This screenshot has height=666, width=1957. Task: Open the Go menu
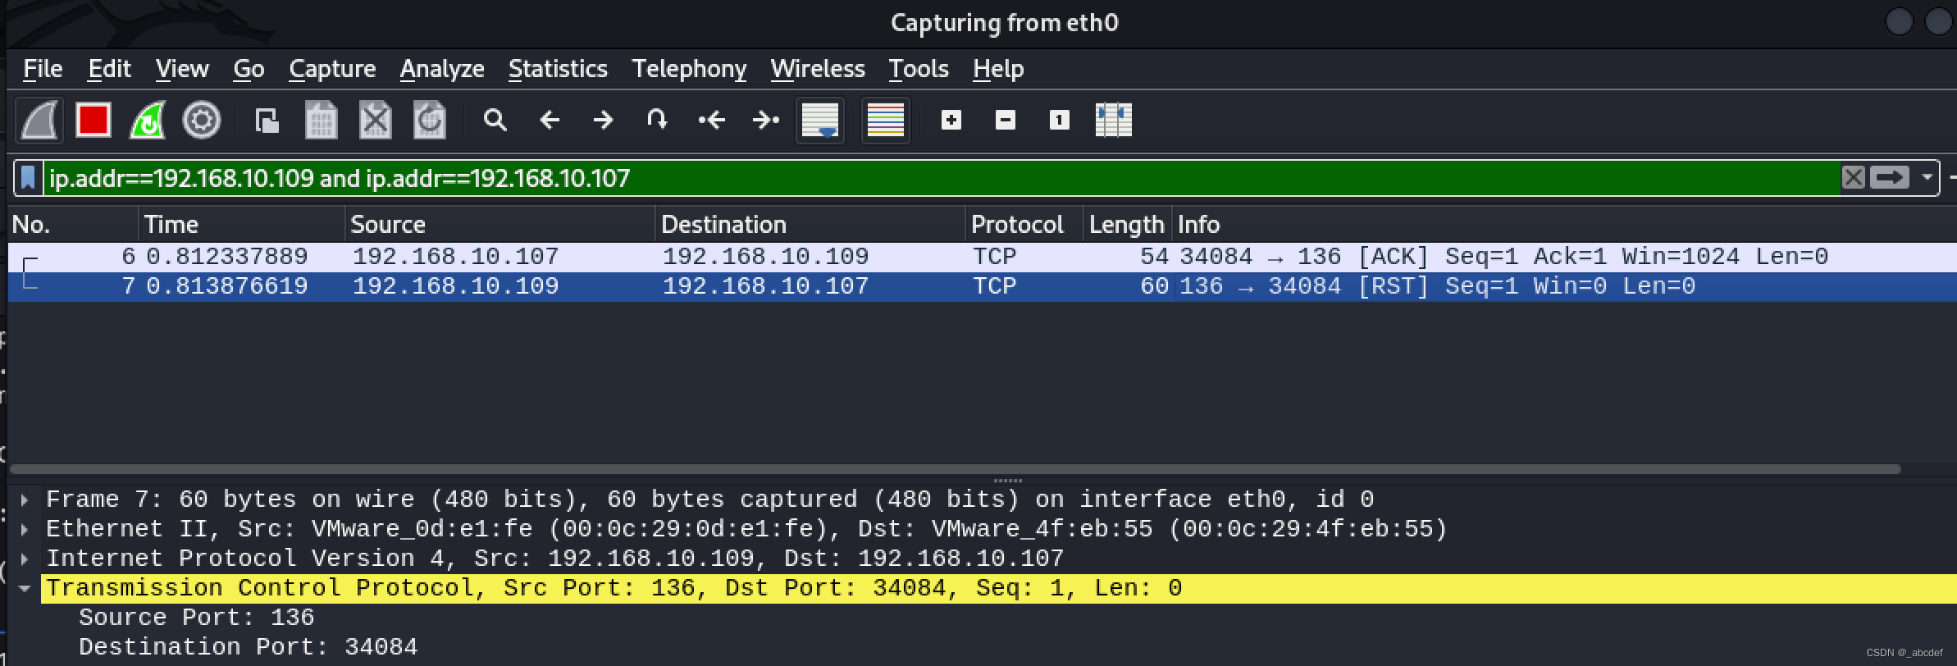click(249, 69)
